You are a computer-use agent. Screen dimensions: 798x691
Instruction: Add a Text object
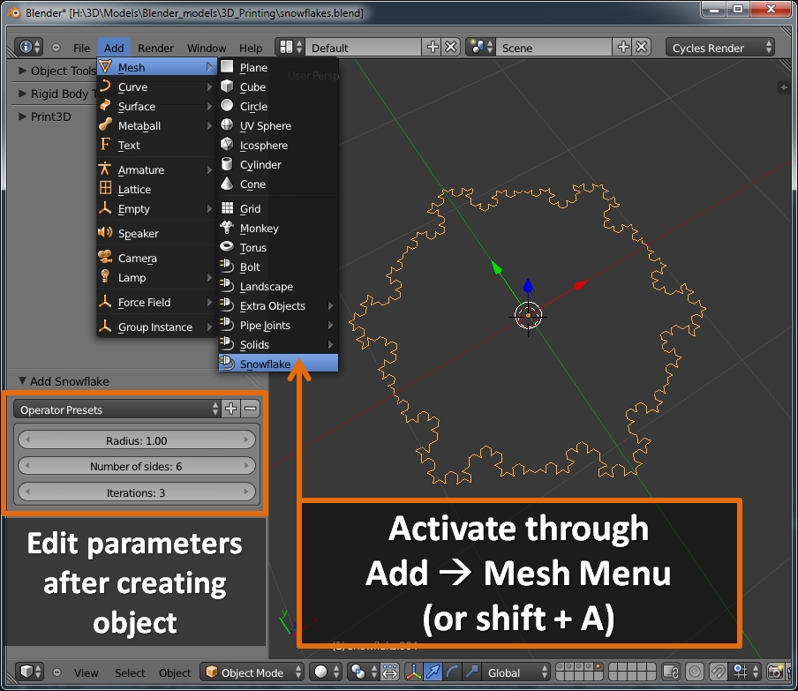pos(156,145)
